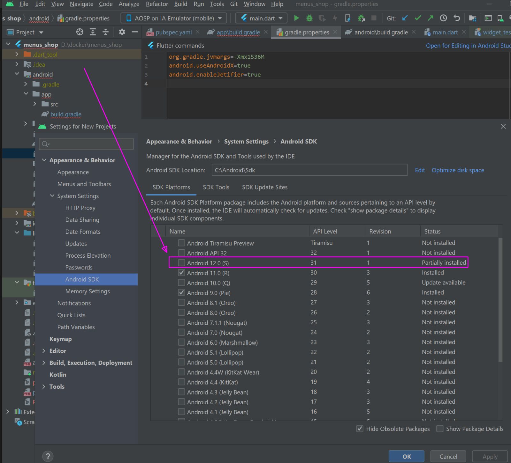Click the run with coverage icon
511x463 pixels.
point(322,18)
